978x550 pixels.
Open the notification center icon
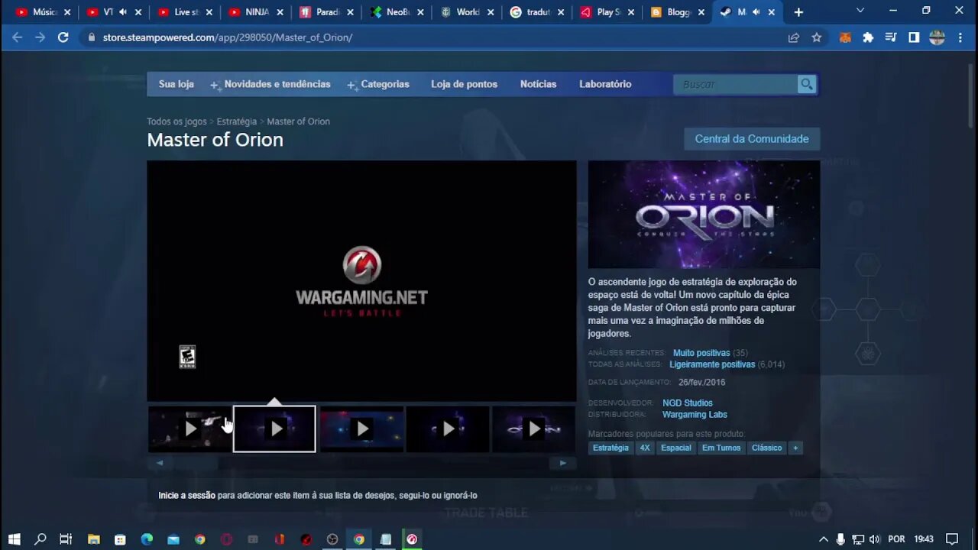click(x=952, y=539)
